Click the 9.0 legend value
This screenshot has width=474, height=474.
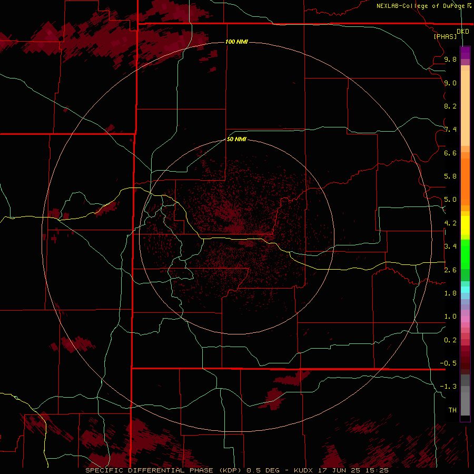coord(450,83)
